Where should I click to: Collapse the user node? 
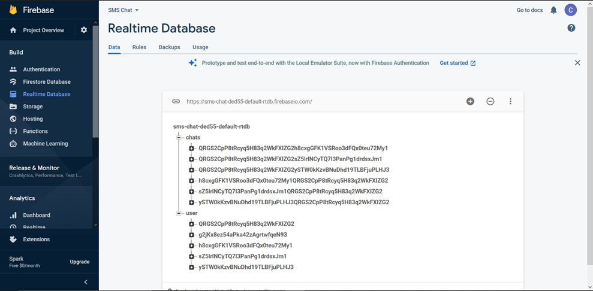tap(179, 213)
